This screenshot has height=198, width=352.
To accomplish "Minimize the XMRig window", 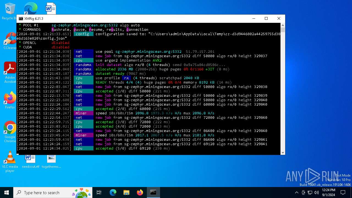I will 254,18.
